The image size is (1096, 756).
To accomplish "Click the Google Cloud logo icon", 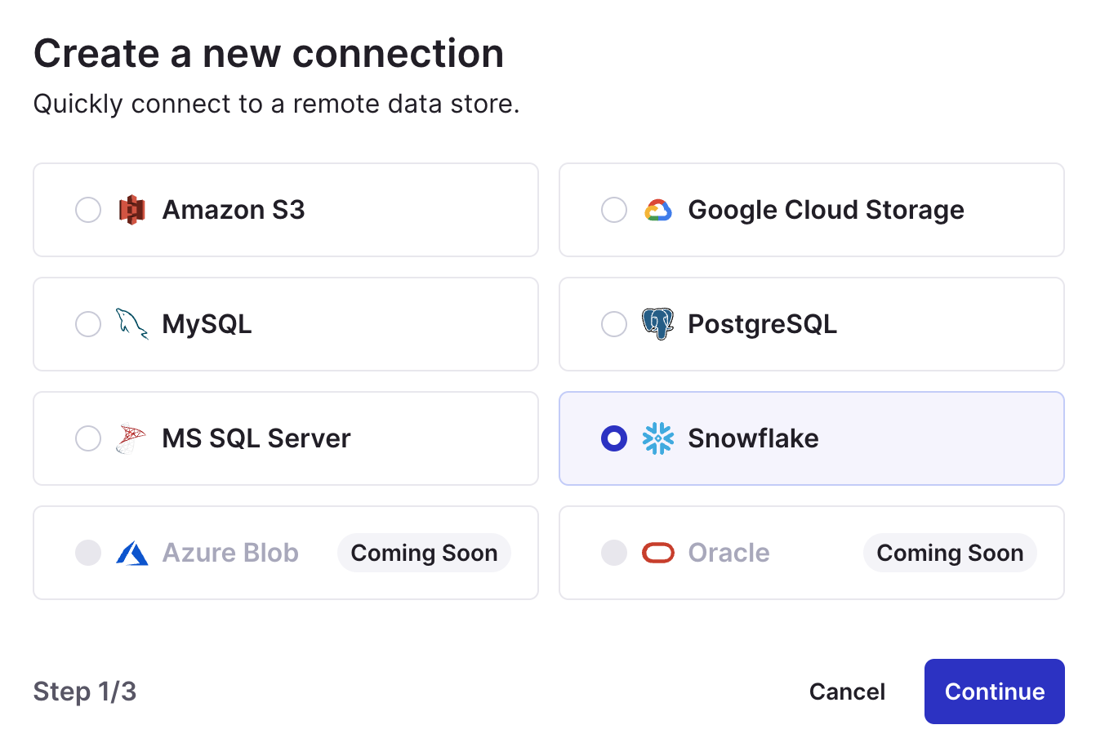I will point(657,211).
